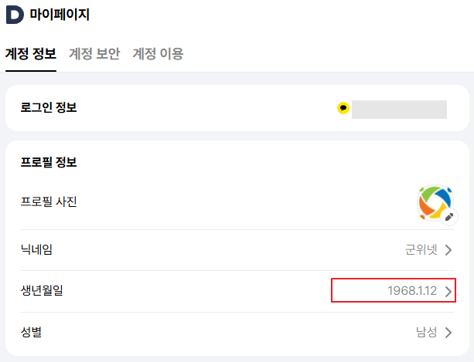This screenshot has height=362, width=474.
Task: Click the masked login account field
Action: 399,109
